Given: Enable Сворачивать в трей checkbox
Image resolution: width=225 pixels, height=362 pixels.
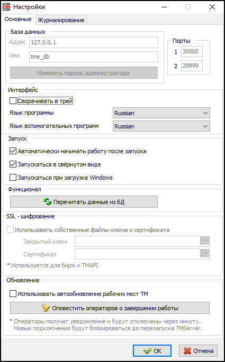Looking at the screenshot, I should tap(13, 101).
